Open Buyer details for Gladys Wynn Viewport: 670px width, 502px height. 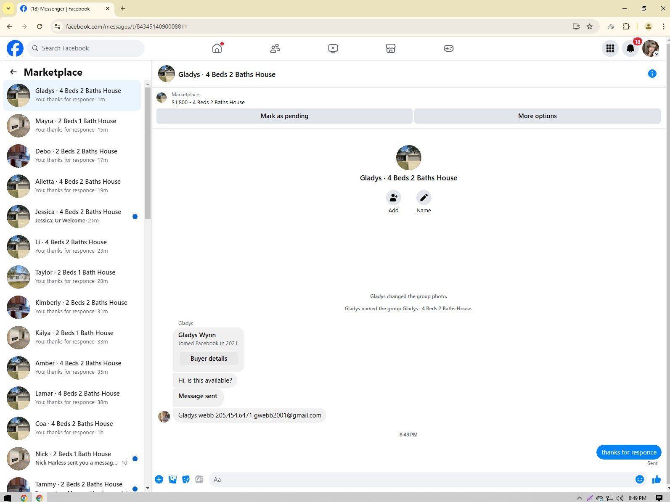(x=209, y=359)
